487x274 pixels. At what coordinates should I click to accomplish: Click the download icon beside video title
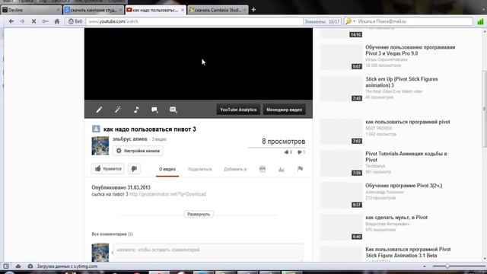(96, 129)
